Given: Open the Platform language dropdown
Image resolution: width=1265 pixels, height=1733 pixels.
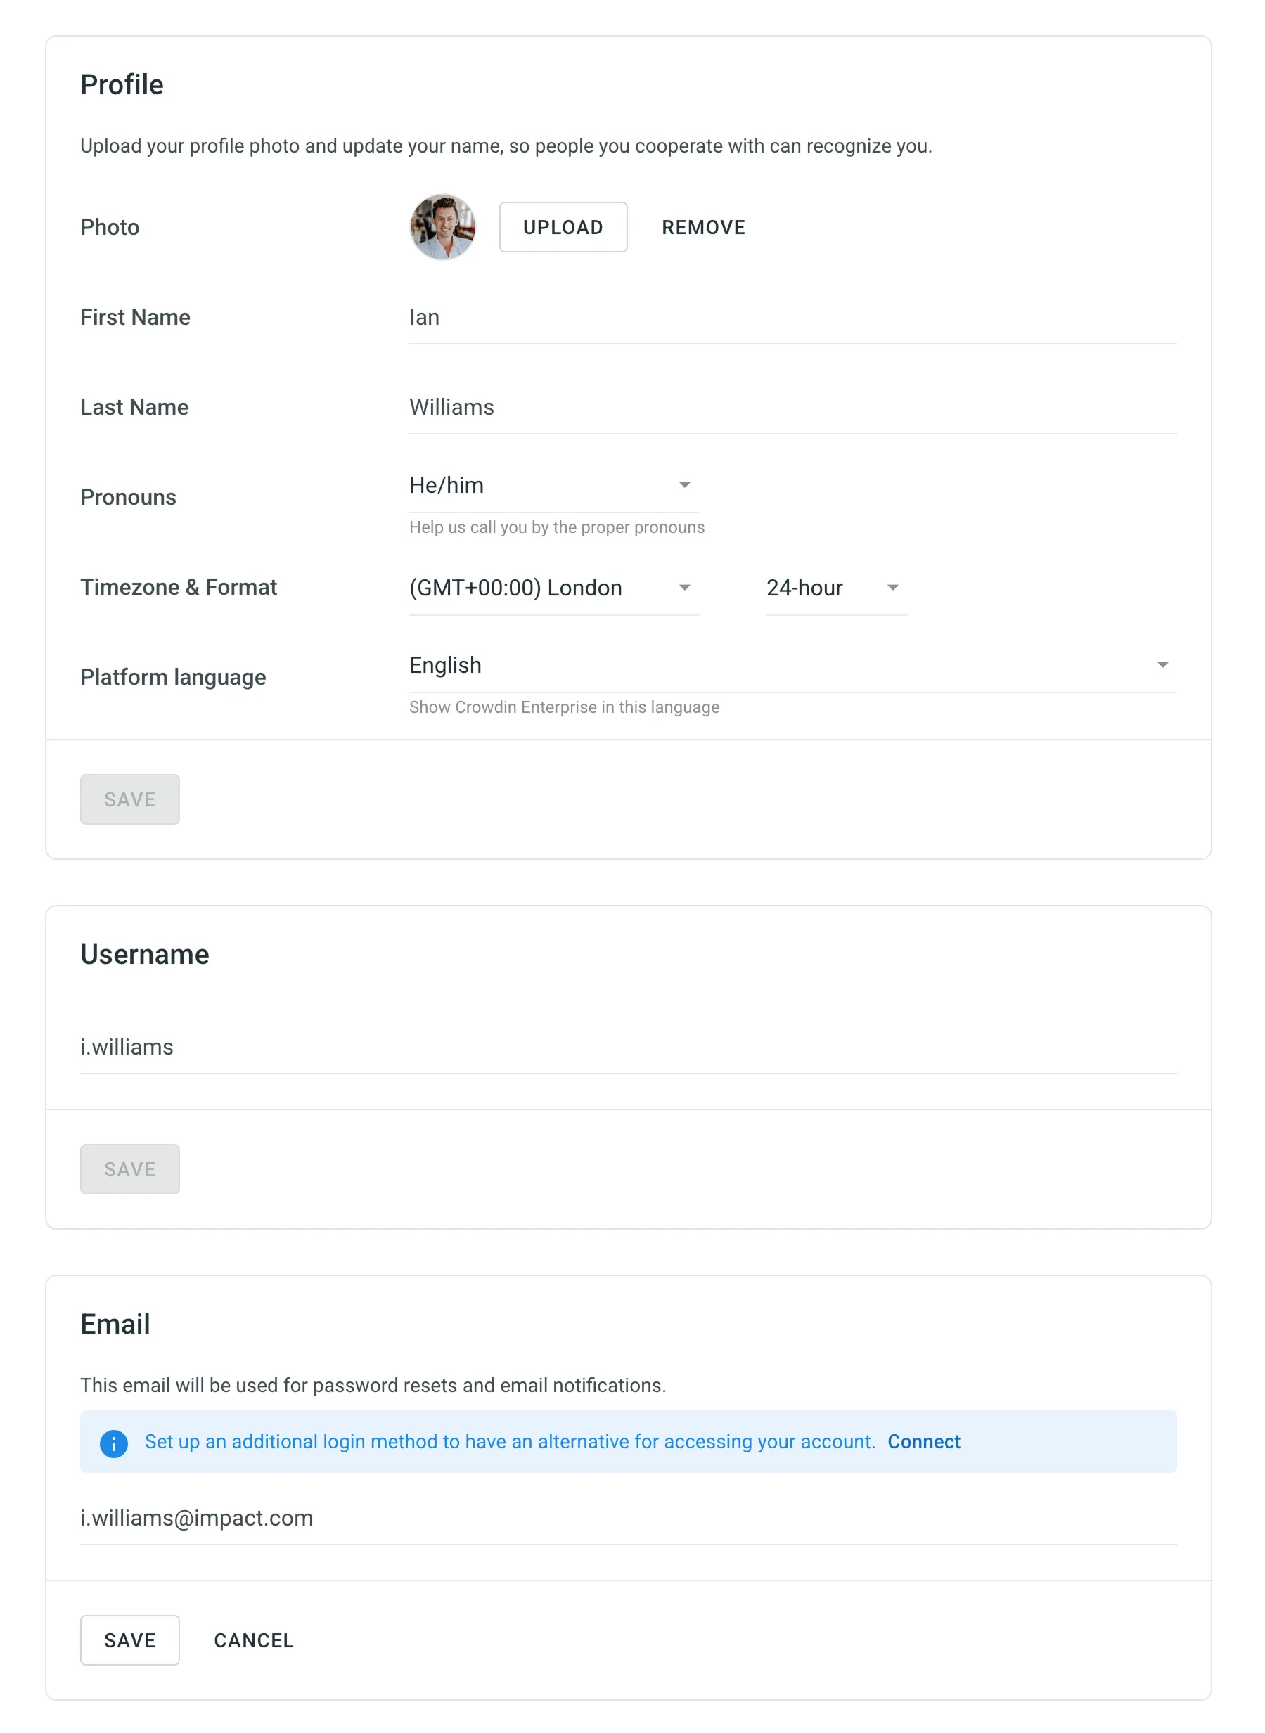Looking at the screenshot, I should pyautogui.click(x=789, y=665).
